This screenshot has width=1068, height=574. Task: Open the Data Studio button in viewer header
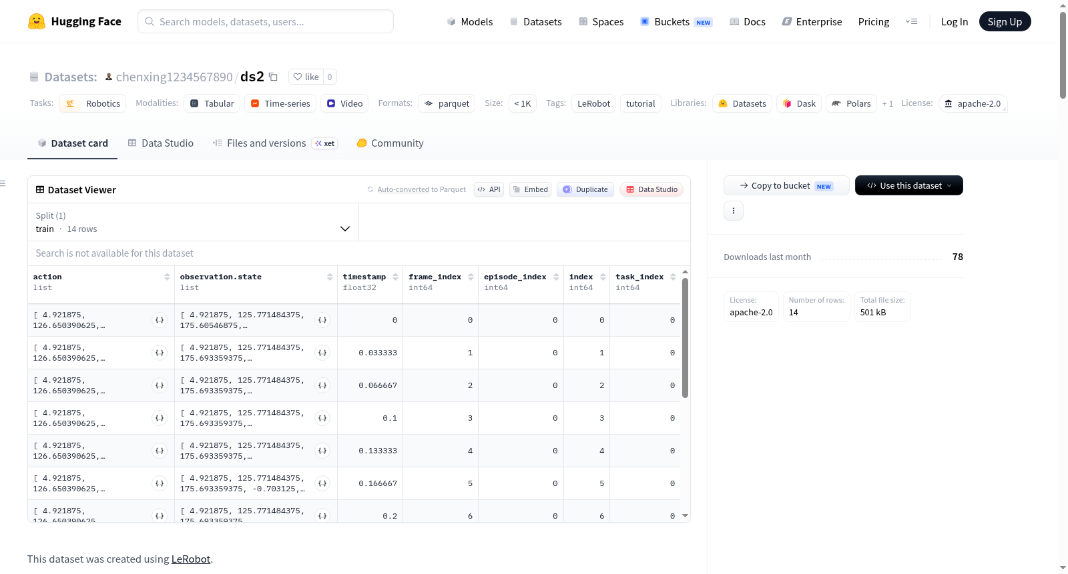tap(651, 189)
